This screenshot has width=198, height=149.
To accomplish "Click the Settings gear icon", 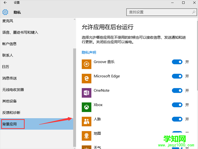I will tap(5, 12).
